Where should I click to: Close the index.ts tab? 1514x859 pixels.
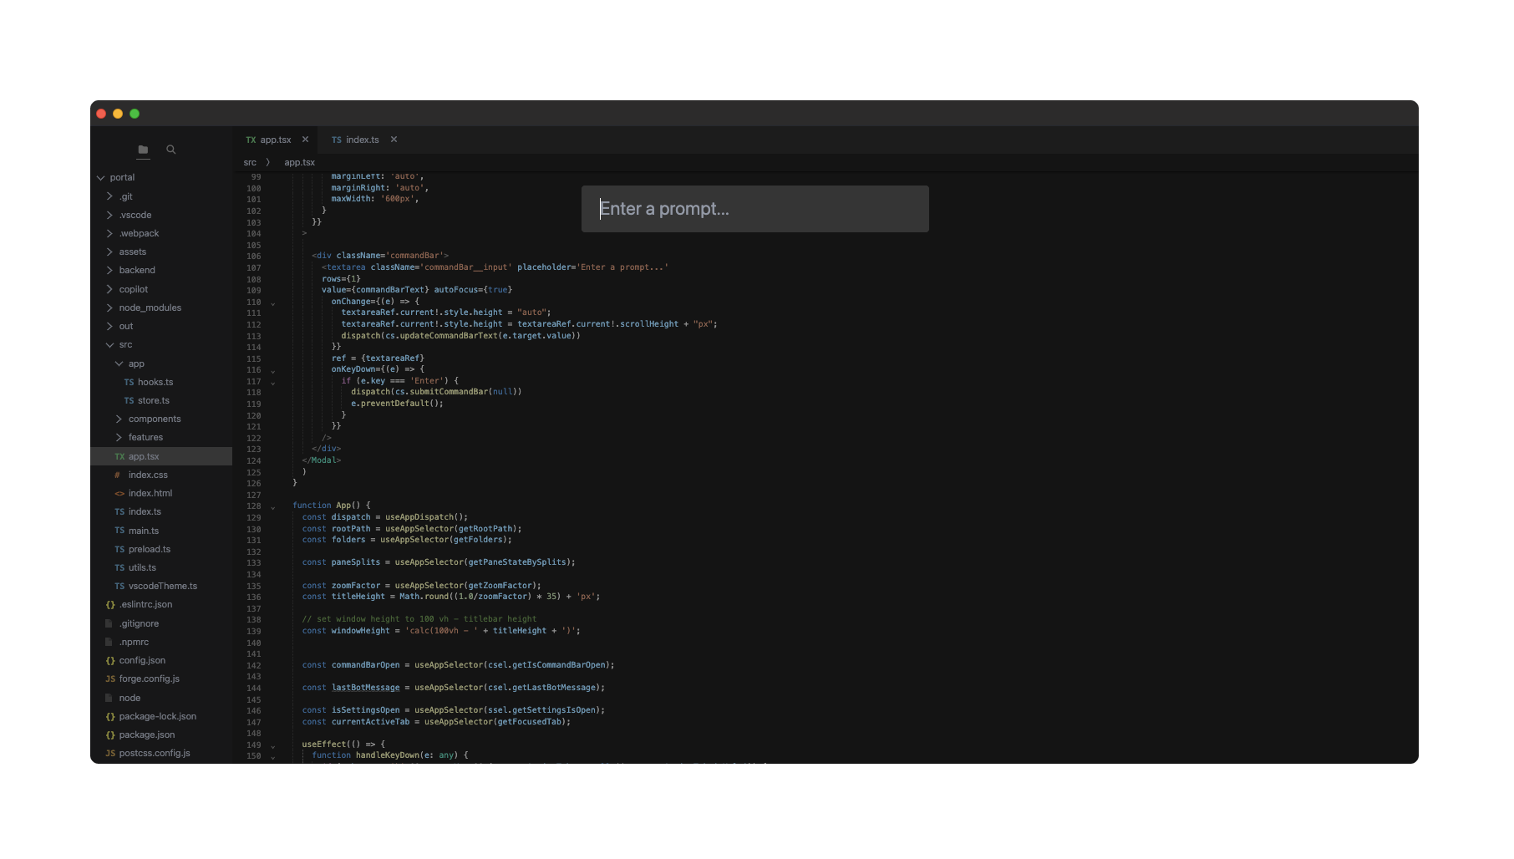point(394,140)
